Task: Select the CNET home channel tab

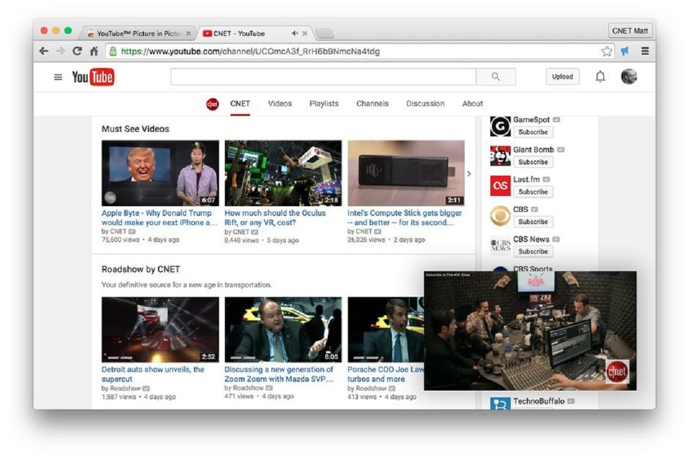Action: (240, 104)
